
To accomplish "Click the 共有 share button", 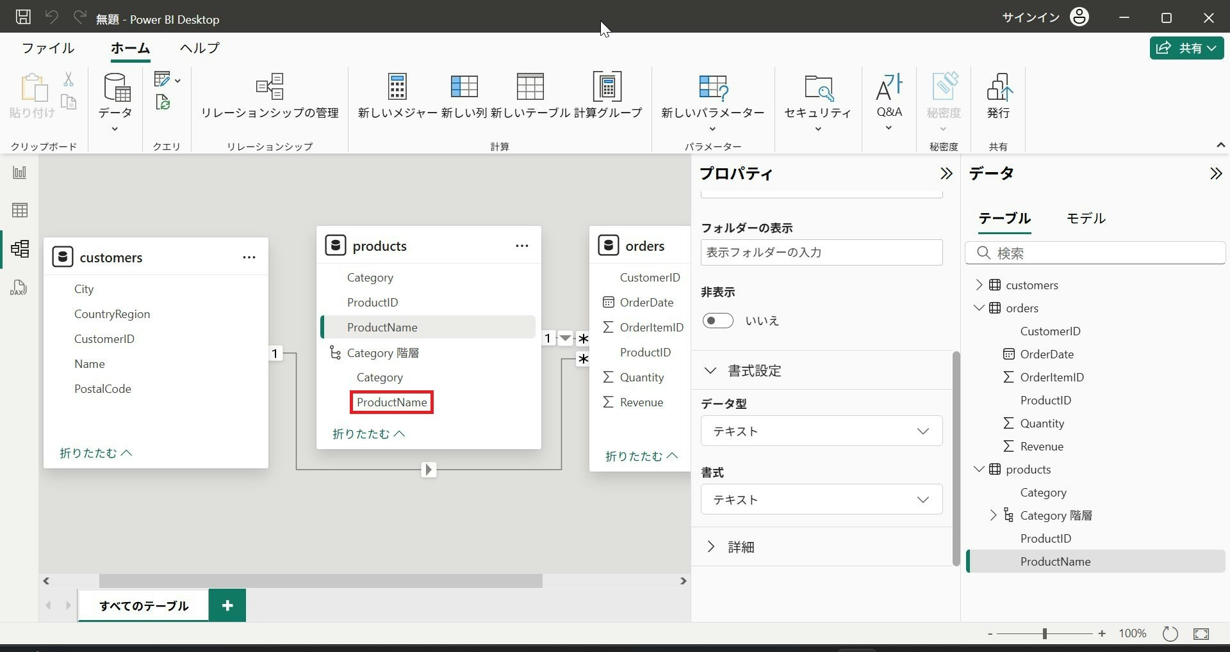I will point(1186,48).
